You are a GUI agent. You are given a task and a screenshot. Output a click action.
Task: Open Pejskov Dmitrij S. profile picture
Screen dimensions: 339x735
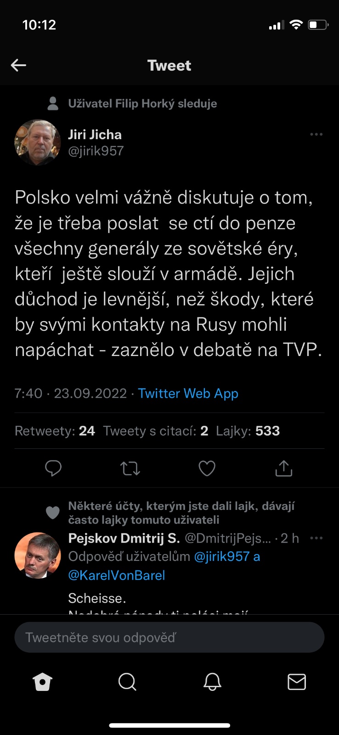click(x=38, y=555)
